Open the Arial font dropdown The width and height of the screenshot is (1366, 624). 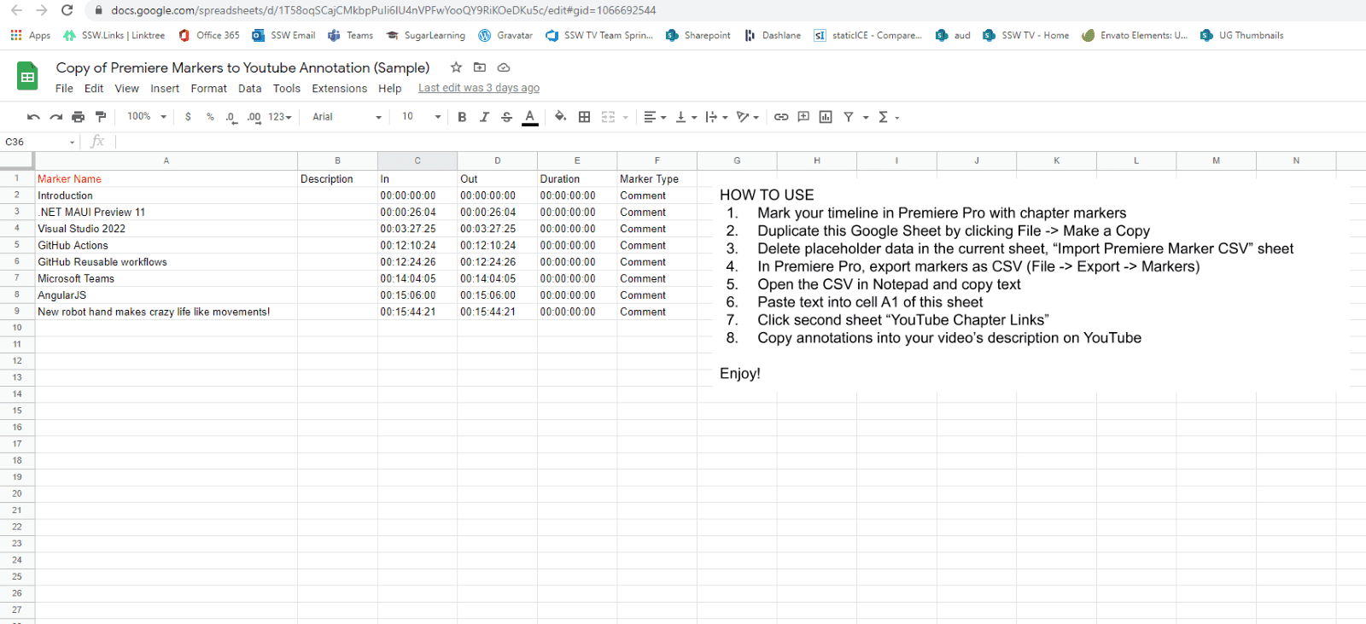coord(347,117)
